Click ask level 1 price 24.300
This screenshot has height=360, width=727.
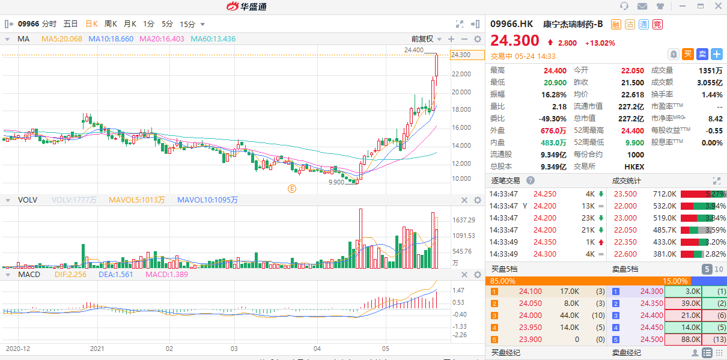pyautogui.click(x=651, y=291)
